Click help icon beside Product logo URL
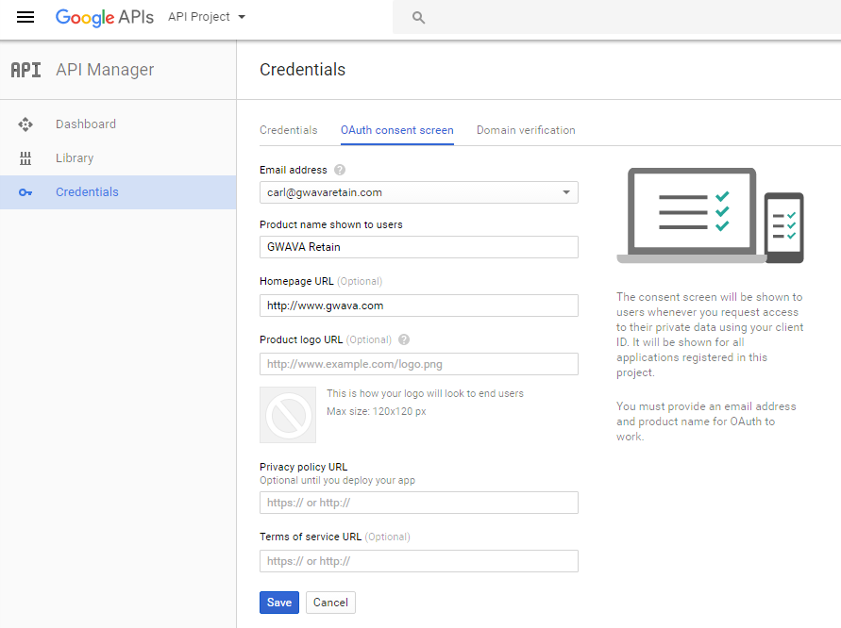This screenshot has width=841, height=628. click(404, 339)
